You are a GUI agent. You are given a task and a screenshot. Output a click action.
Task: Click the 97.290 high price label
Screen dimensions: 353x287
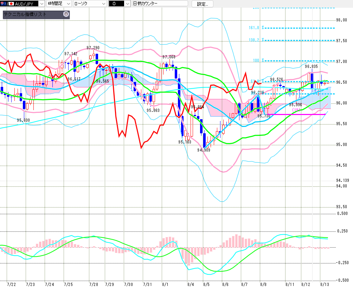pyautogui.click(x=93, y=48)
